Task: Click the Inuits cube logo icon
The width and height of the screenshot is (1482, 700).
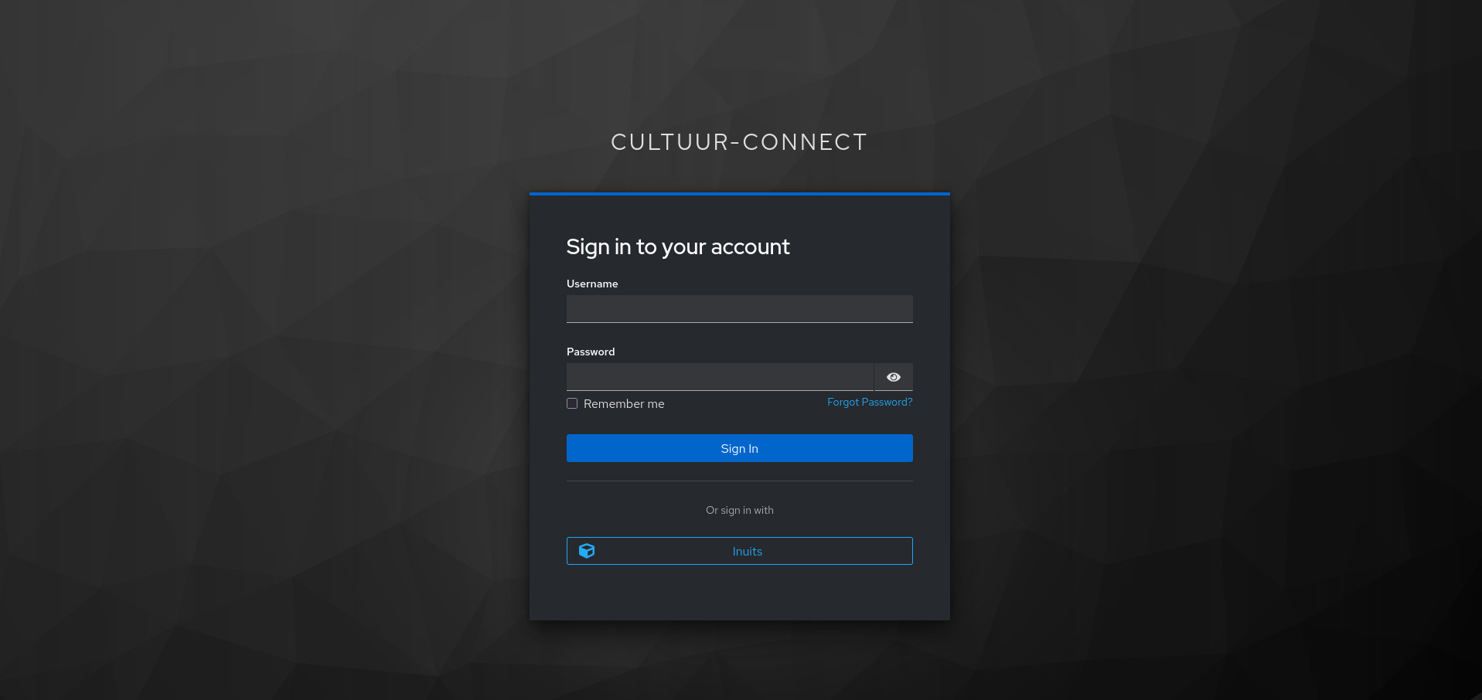Action: point(587,551)
